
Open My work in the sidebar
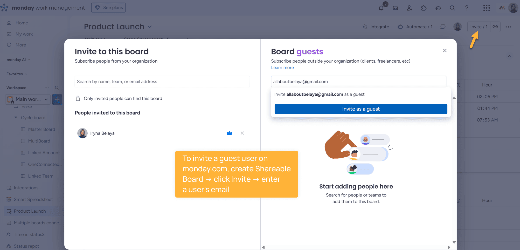coord(24,34)
